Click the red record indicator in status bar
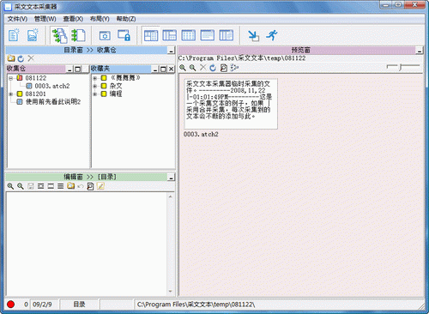This screenshot has width=429, height=314. 11,305
